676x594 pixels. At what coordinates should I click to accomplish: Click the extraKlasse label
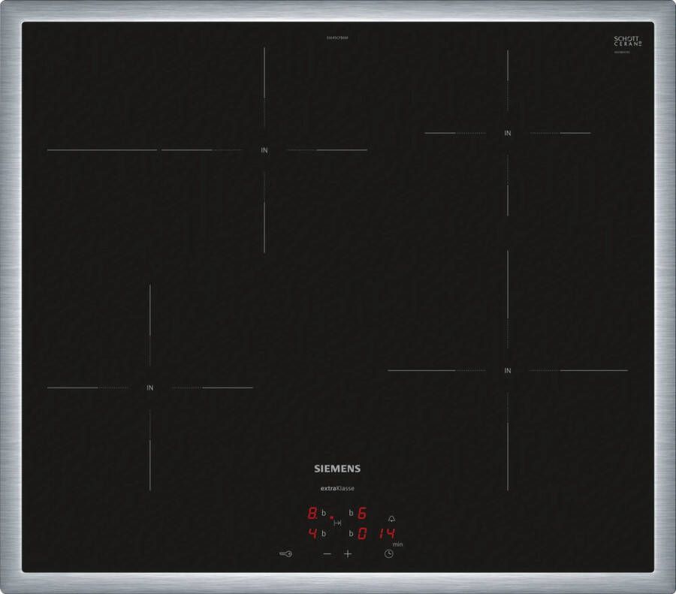[337, 489]
